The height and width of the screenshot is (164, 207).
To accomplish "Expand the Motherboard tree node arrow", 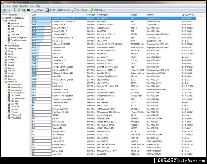I will coord(3,45).
